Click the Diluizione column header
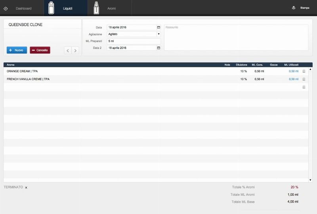Viewport: 317px width, 214px height. (x=241, y=65)
